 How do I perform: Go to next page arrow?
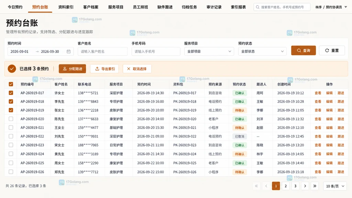tap(305, 186)
